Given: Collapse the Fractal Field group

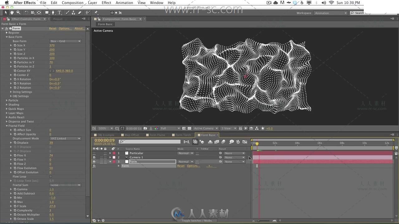Looking at the screenshot, I should [x=7, y=126].
